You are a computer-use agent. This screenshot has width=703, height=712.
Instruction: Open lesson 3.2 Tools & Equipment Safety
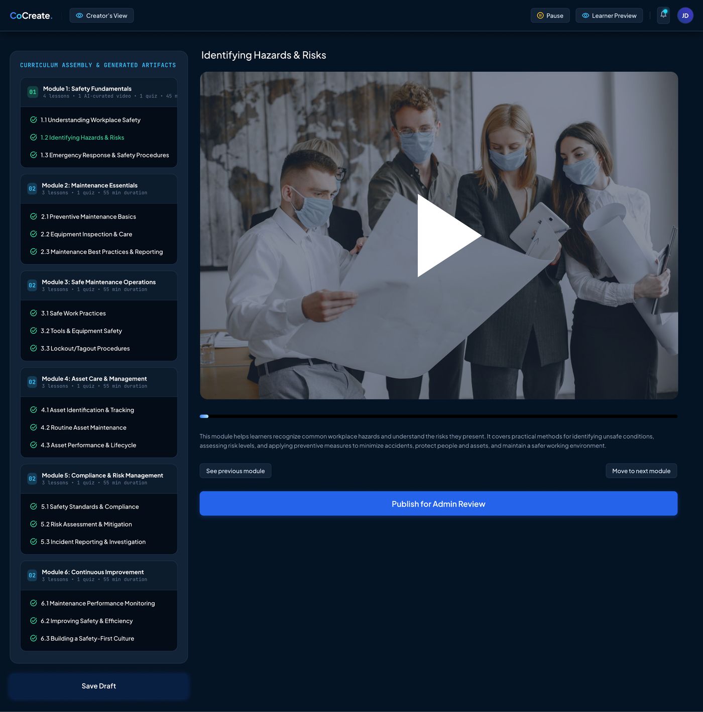point(81,331)
